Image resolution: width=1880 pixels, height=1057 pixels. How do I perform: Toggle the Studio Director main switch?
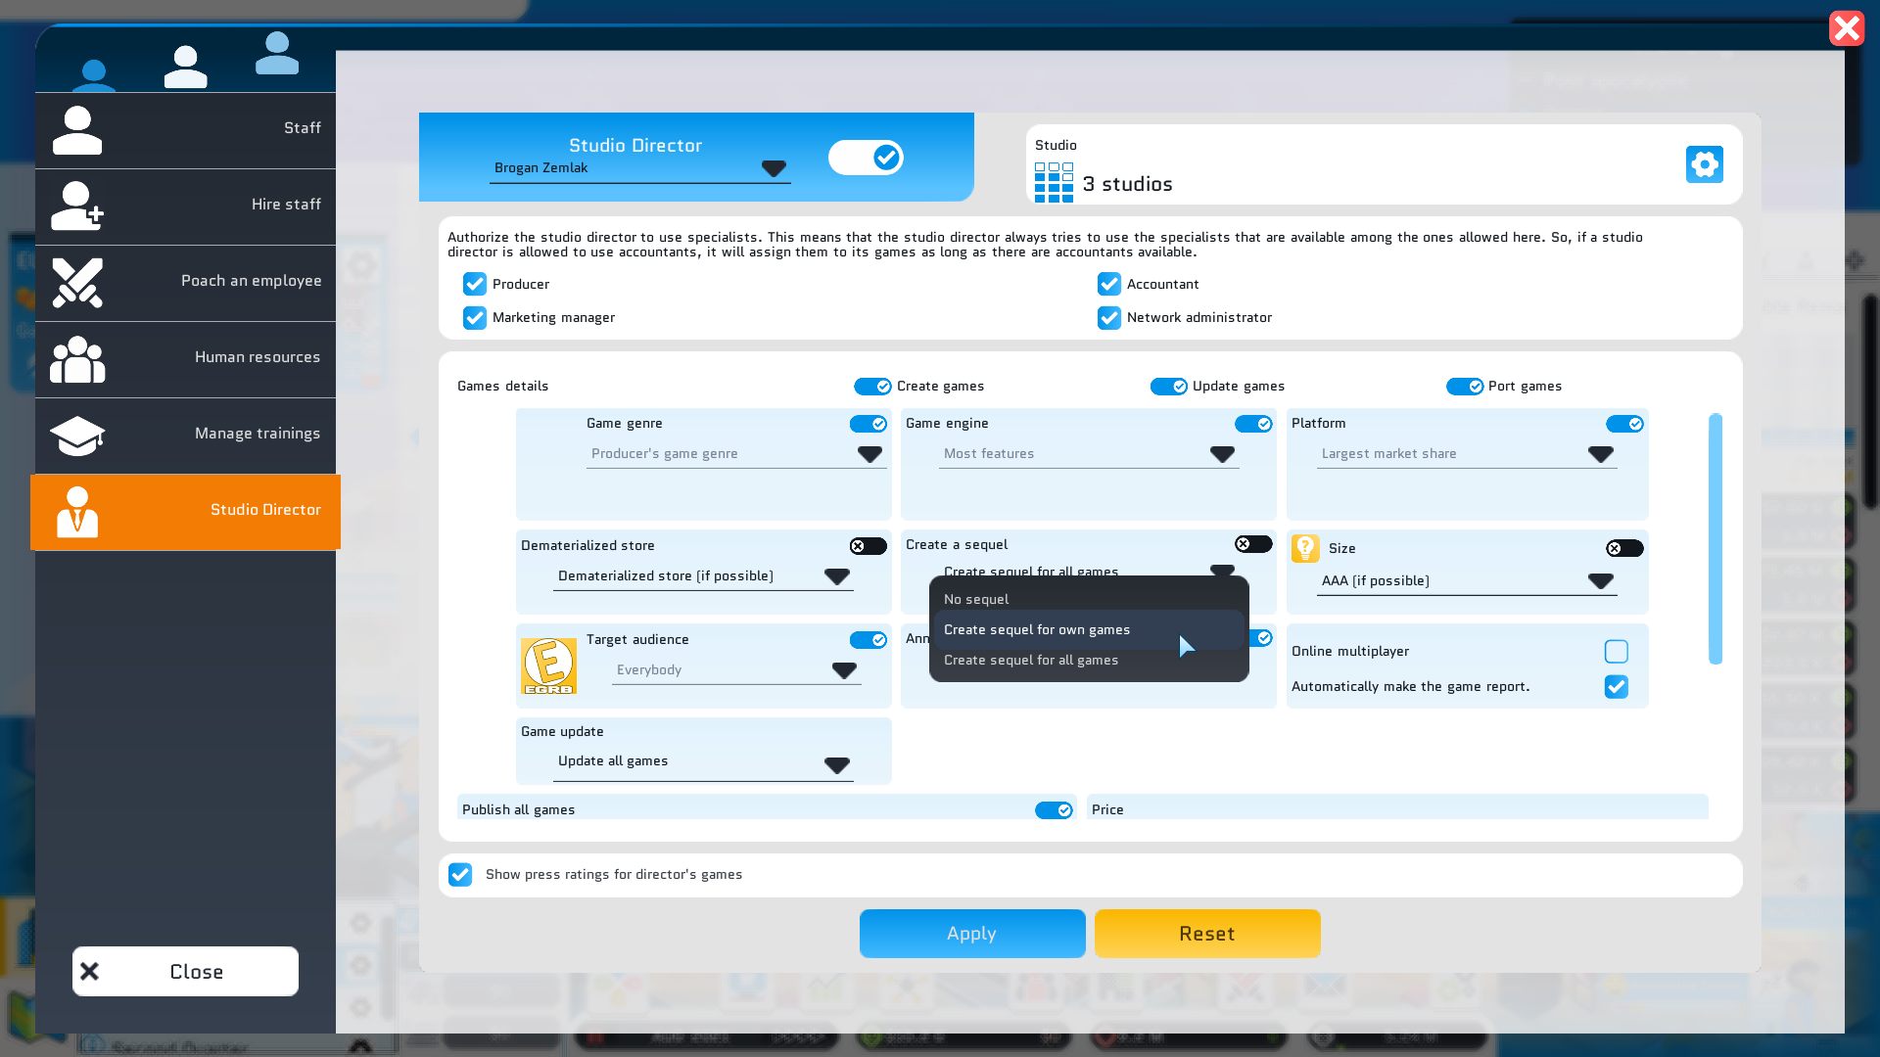pos(866,158)
